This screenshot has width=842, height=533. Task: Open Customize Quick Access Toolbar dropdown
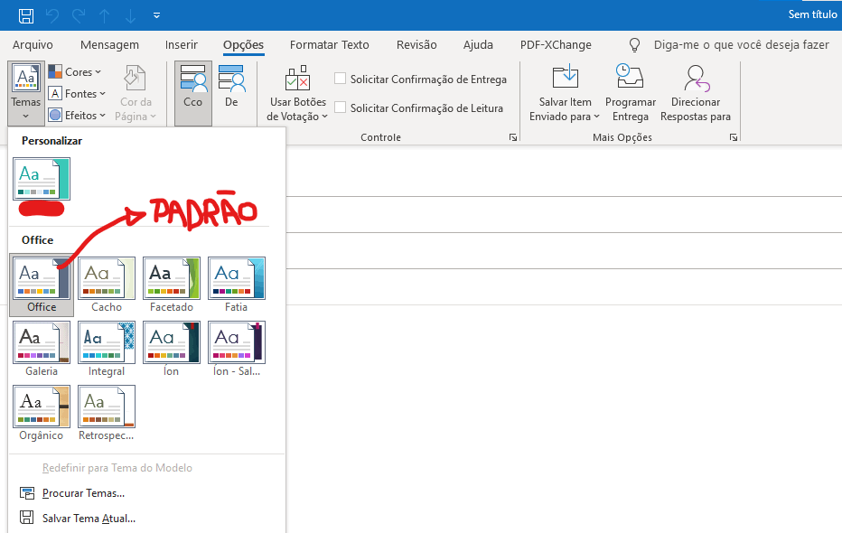click(x=157, y=15)
